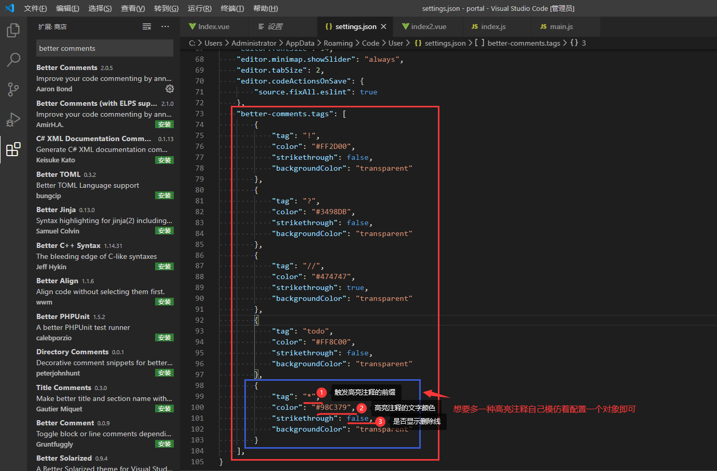Image resolution: width=717 pixels, height=471 pixels.
Task: Open the Search view in the activity bar
Action: click(x=13, y=60)
